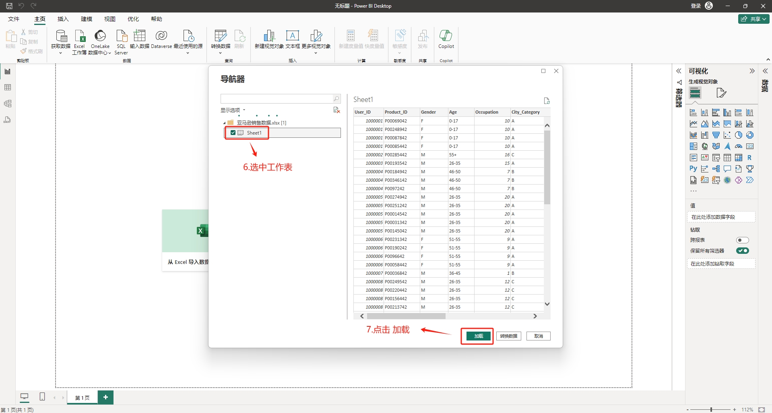Select the Card (123) visual icon

(749, 146)
